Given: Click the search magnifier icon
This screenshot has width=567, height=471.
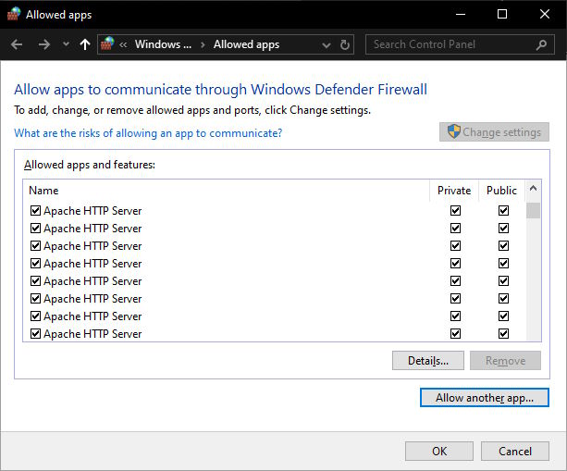Looking at the screenshot, I should 541,44.
